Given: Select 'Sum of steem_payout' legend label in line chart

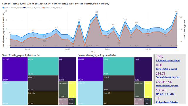Looking at the screenshot, I should point(13,8).
